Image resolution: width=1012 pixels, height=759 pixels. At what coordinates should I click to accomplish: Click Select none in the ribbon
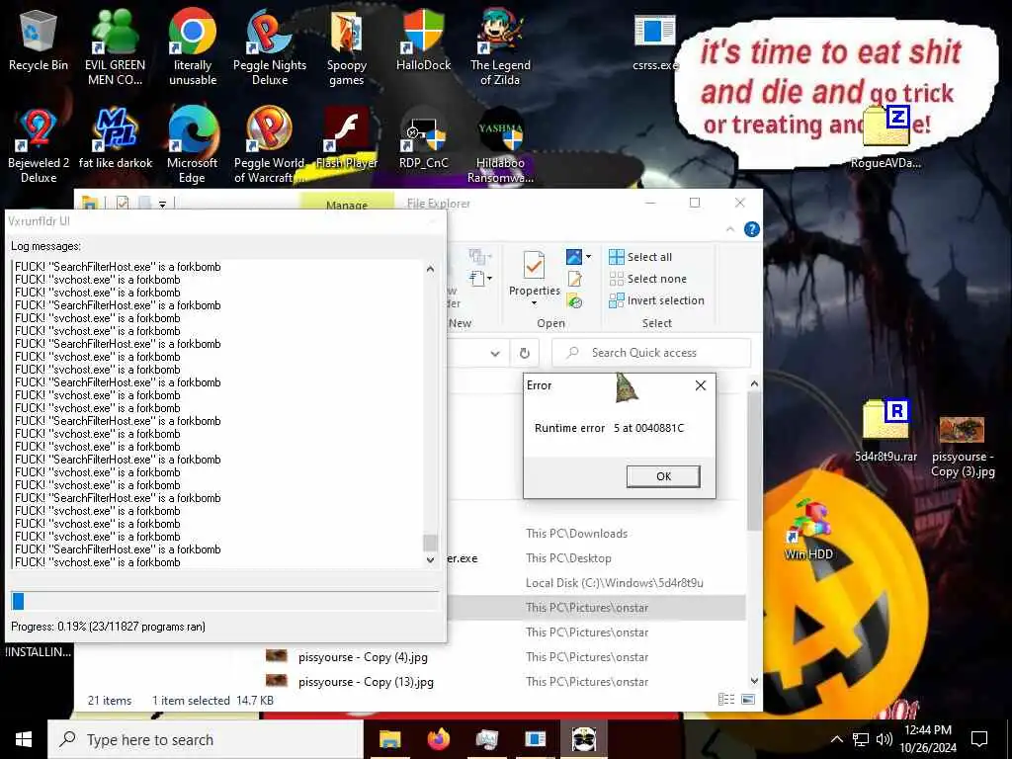click(647, 279)
